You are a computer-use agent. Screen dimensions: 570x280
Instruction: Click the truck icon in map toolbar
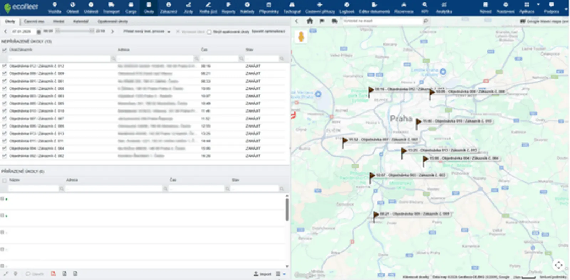point(334,21)
